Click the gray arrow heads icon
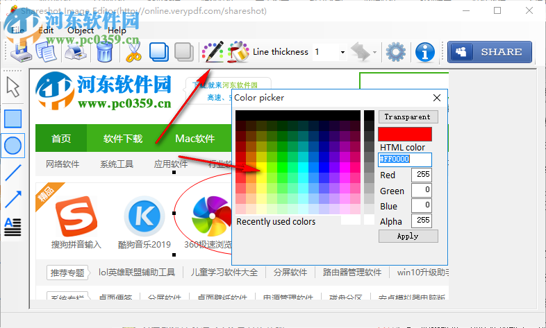The height and width of the screenshot is (328, 546). 360,52
